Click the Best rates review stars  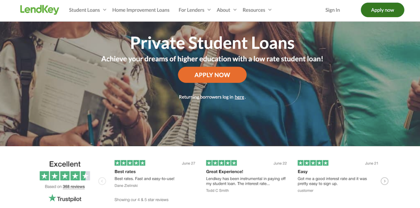pyautogui.click(x=130, y=163)
